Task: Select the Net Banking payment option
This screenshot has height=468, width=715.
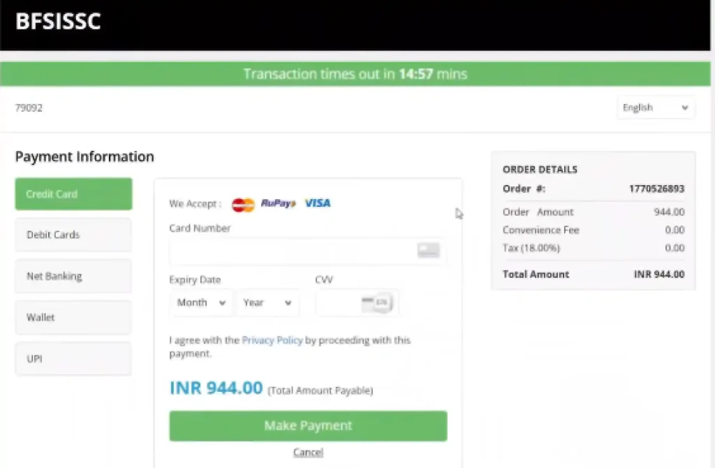Action: tap(73, 276)
